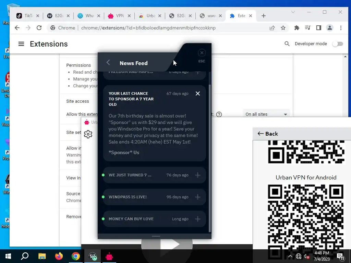Click the muted volume tray icon
351x263 pixels.
tap(306, 256)
